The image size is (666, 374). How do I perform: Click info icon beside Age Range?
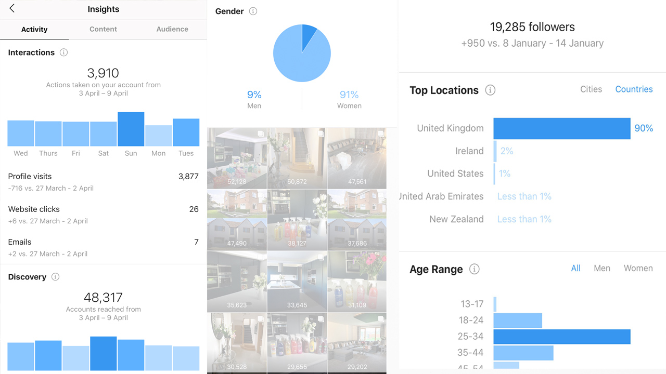pos(474,269)
